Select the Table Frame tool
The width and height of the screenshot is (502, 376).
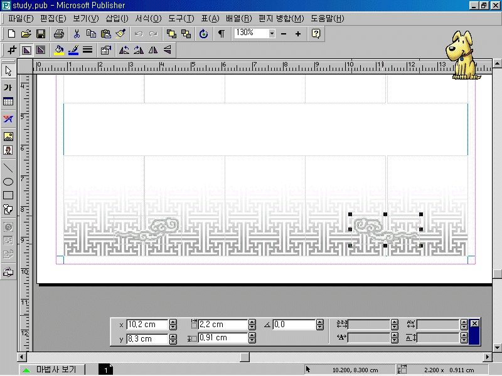[x=8, y=102]
